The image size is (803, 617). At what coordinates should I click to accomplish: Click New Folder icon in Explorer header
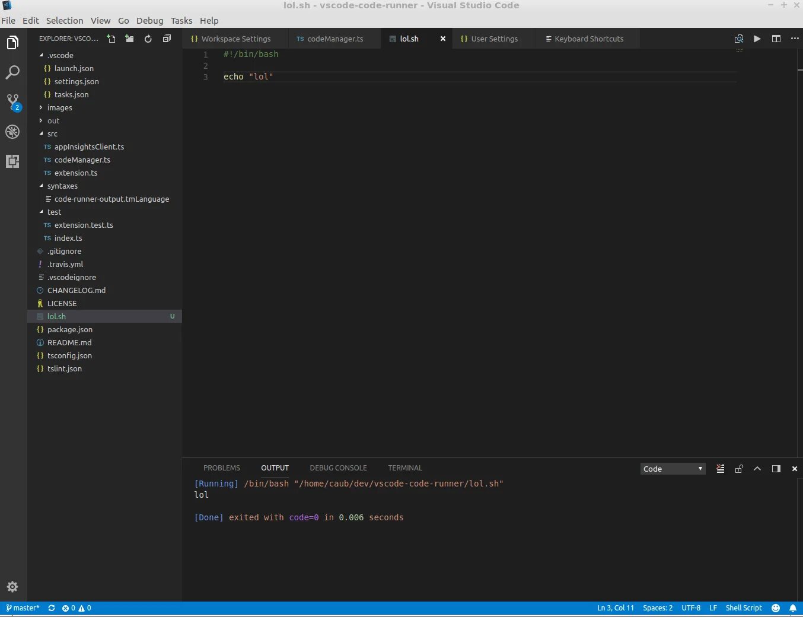click(x=129, y=39)
